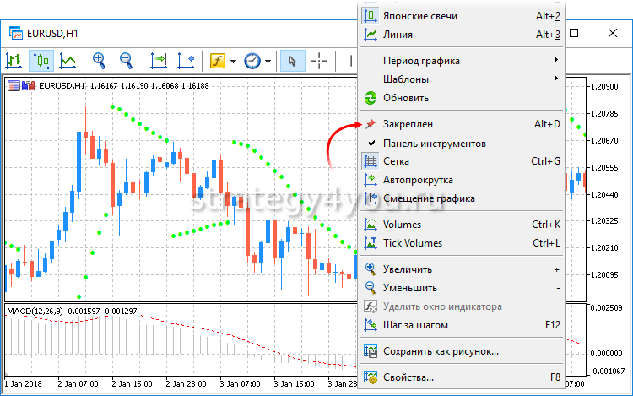Toggle the Панель инструментов checkmark option
The height and width of the screenshot is (396, 633).
click(x=434, y=144)
